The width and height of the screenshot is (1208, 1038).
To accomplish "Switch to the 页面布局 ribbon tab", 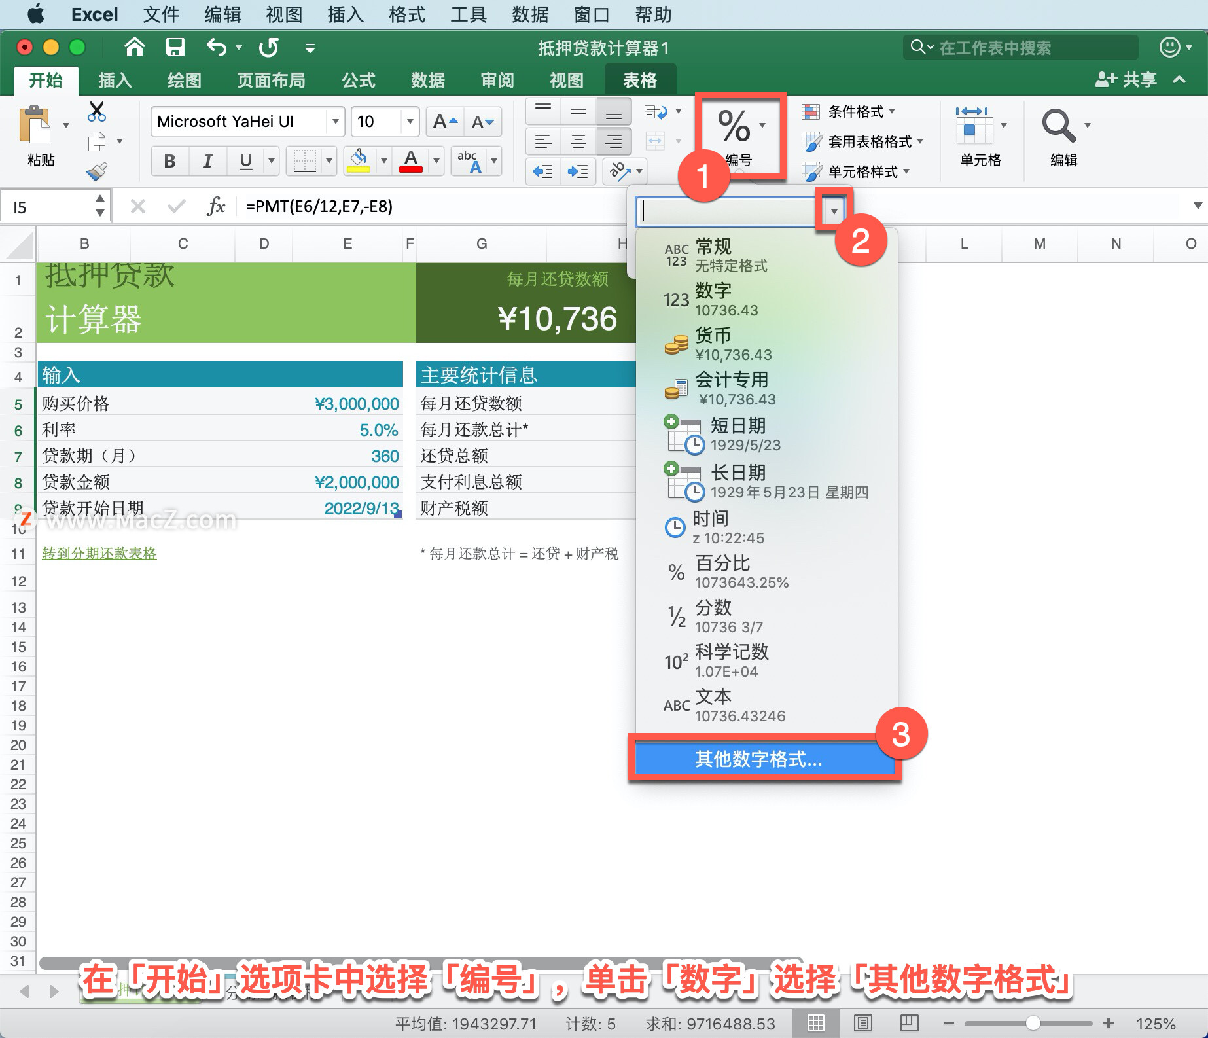I will (x=271, y=81).
